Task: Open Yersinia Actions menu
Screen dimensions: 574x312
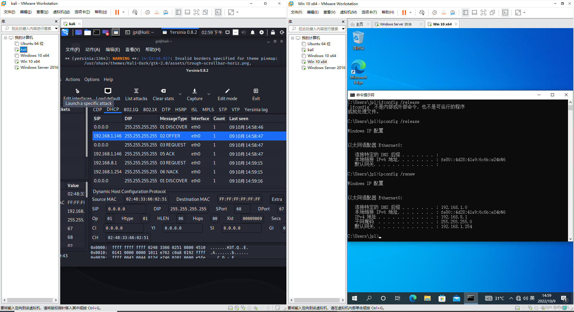Action: [73, 79]
